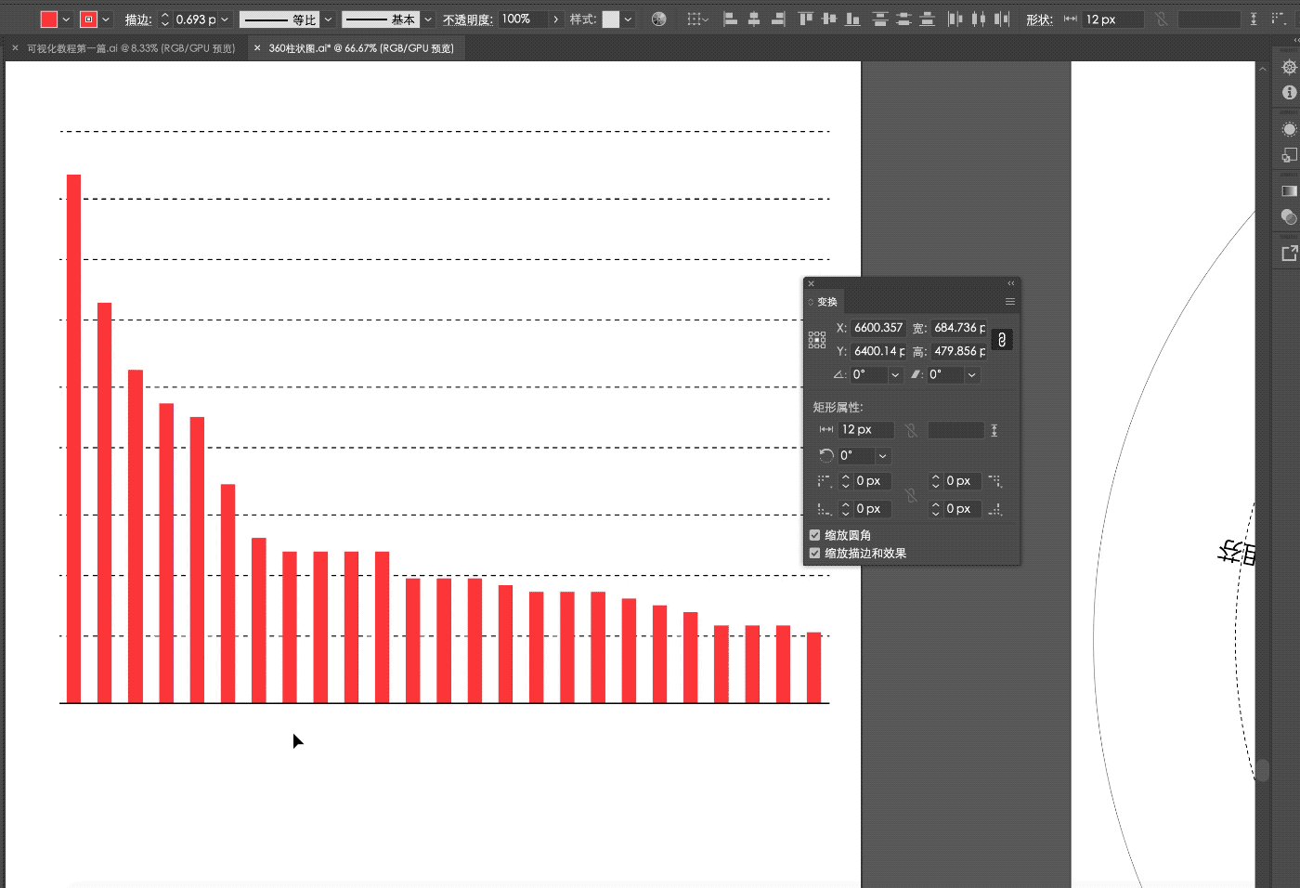The image size is (1300, 888).
Task: Click the 描边 stroke panel link
Action: [x=138, y=20]
